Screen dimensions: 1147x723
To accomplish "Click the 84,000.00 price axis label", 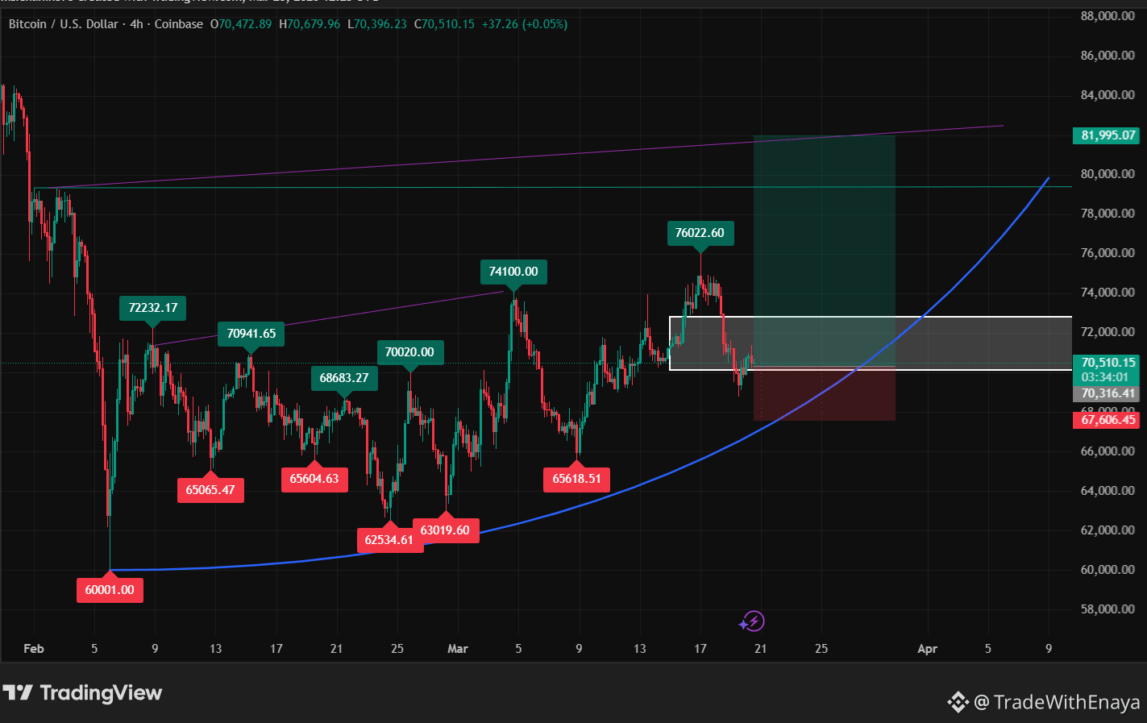I will [x=1108, y=95].
